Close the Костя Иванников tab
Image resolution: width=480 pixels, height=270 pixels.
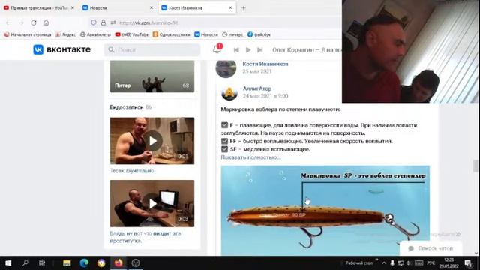tap(230, 8)
